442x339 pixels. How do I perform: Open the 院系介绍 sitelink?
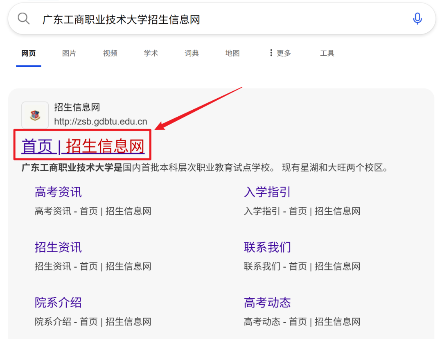pyautogui.click(x=58, y=303)
